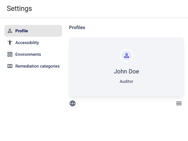The height and width of the screenshot is (141, 188).
Task: Open the Profile settings section
Action: click(x=33, y=31)
